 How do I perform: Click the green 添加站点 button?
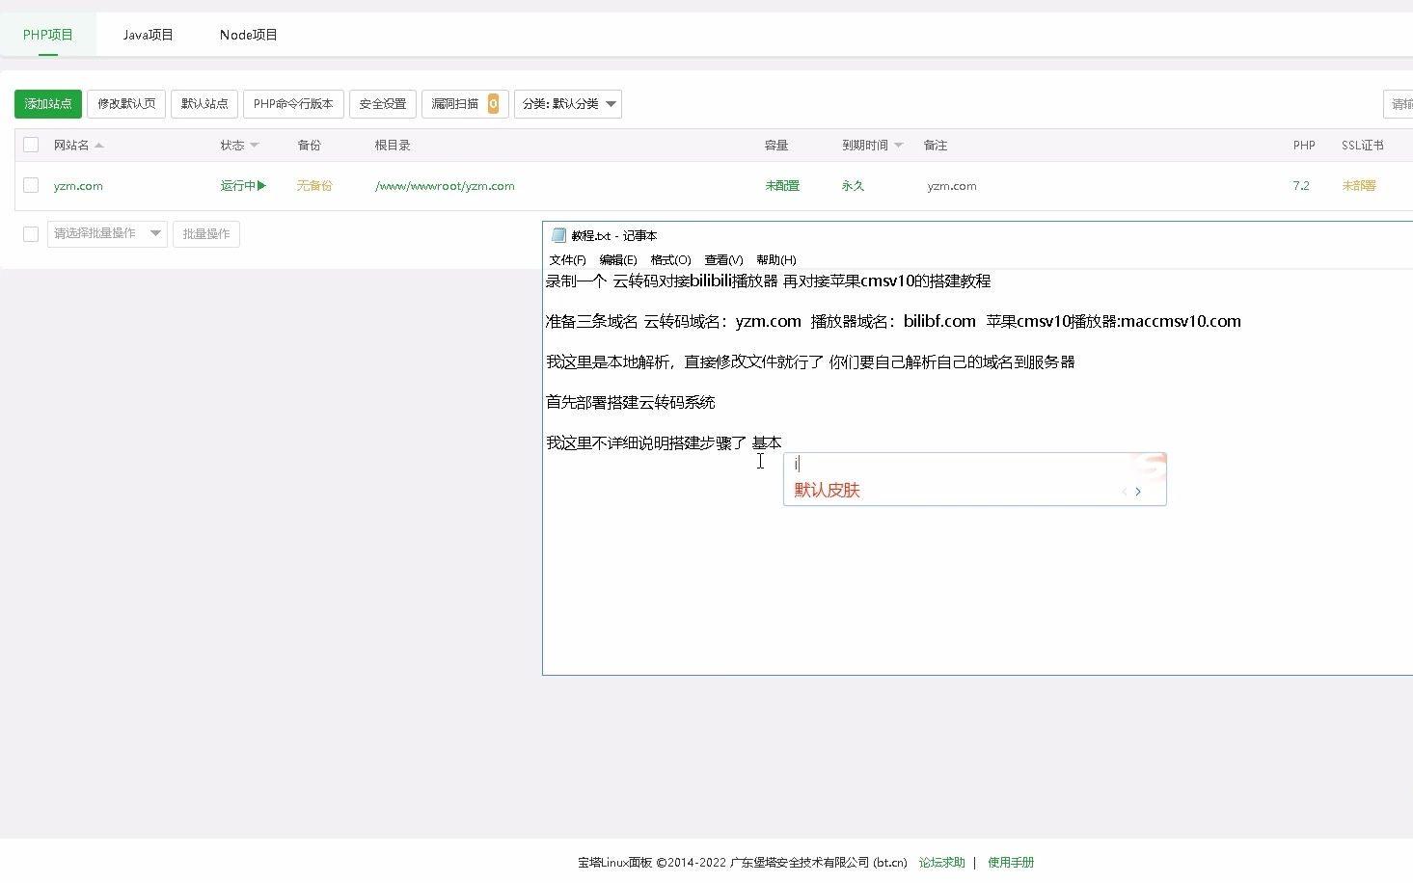click(48, 104)
